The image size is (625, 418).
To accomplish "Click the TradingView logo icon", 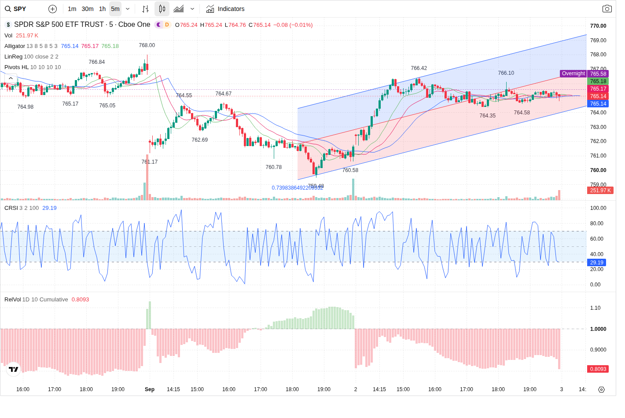I will pyautogui.click(x=14, y=369).
